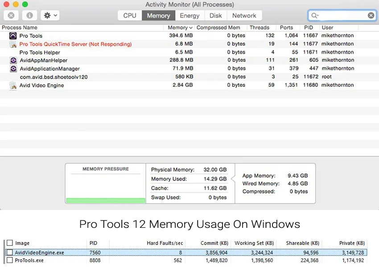
Task: Click the AvidAppManHelper icon
Action: tap(13, 61)
